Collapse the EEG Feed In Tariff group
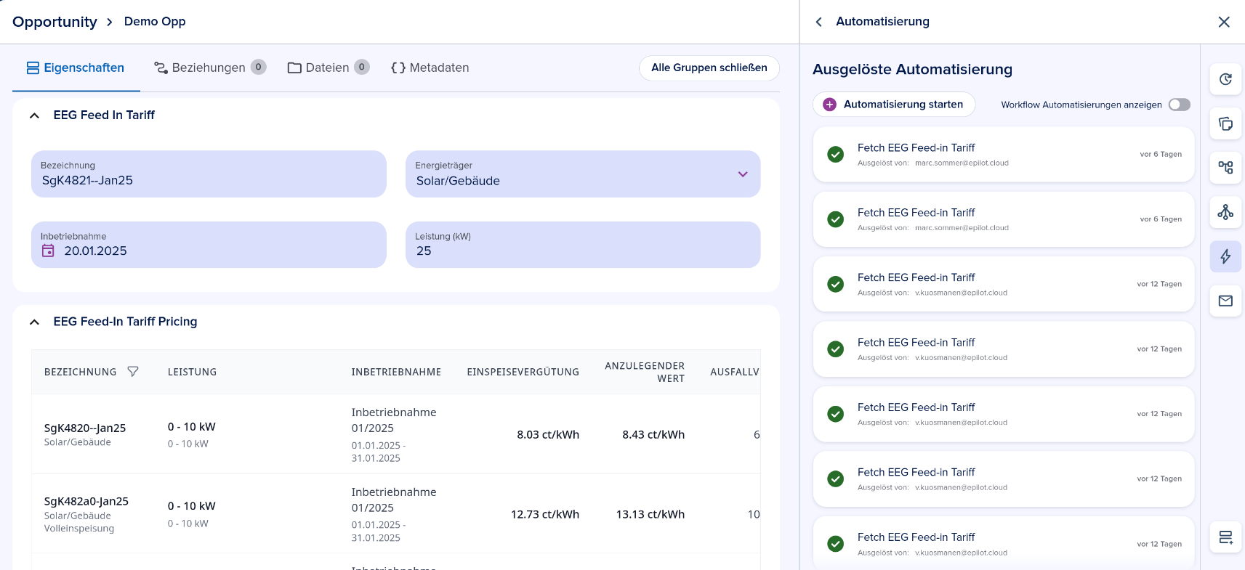1245x570 pixels. pyautogui.click(x=34, y=115)
